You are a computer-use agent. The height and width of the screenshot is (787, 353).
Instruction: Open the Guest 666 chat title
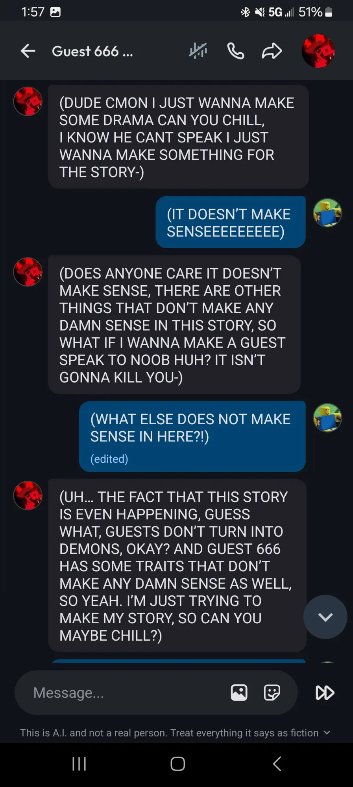pos(92,51)
